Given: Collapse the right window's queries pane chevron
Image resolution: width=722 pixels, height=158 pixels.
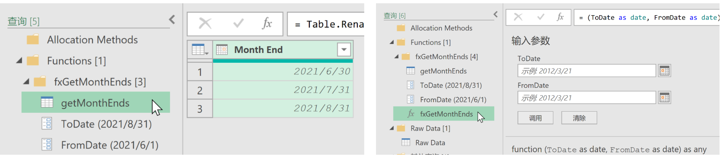Looking at the screenshot, I should 495,14.
